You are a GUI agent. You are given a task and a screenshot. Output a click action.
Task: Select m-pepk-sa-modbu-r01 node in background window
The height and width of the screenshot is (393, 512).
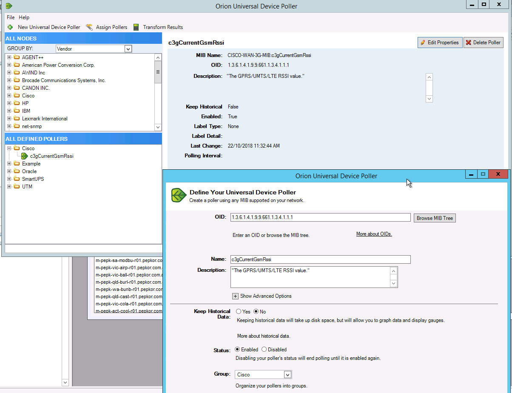click(x=129, y=260)
